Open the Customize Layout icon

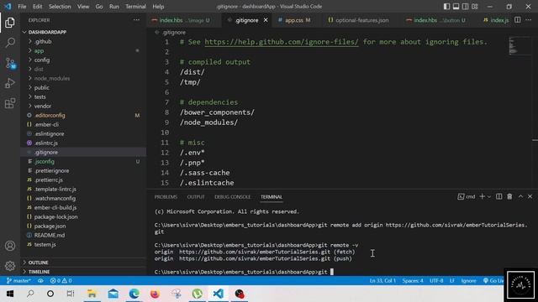(x=475, y=7)
